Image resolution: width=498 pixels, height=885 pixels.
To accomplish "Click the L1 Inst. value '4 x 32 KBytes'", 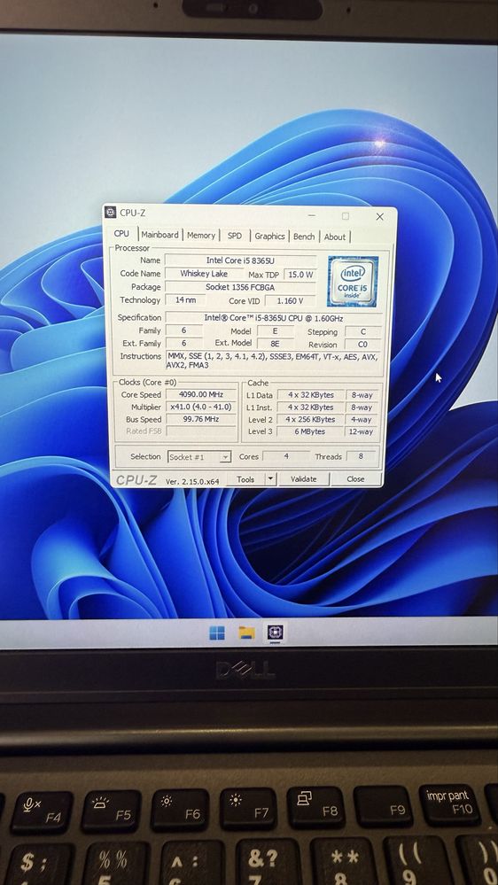I will coord(310,408).
